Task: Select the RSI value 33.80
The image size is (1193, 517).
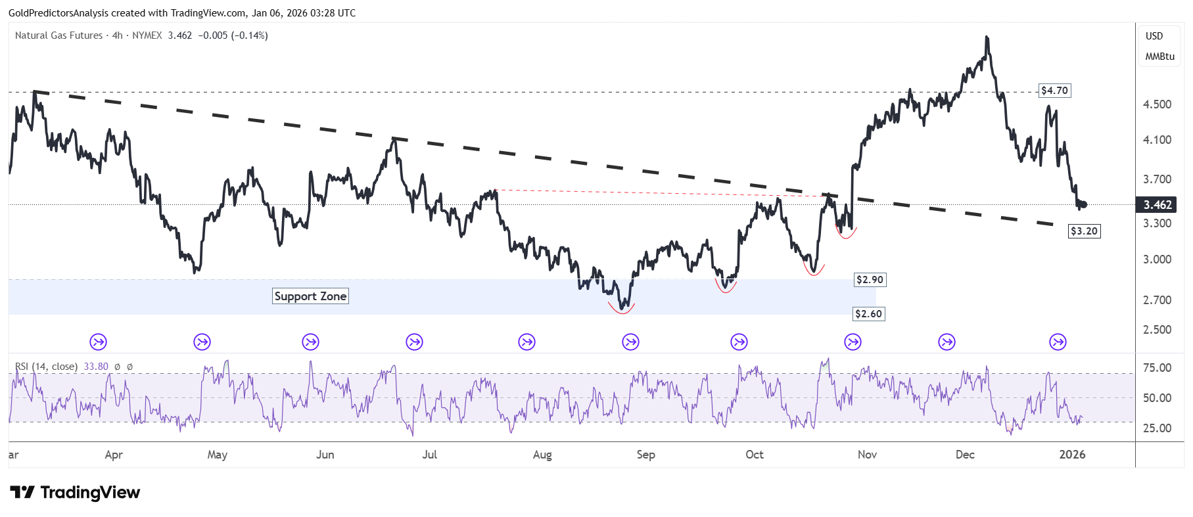Action: tap(96, 367)
